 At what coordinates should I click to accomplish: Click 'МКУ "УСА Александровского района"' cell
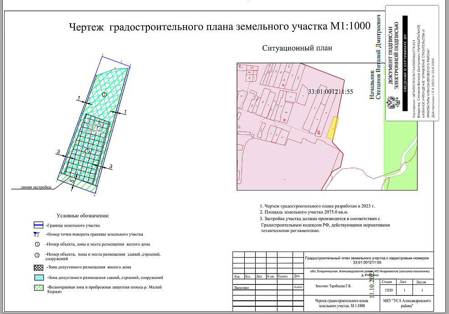(407, 304)
